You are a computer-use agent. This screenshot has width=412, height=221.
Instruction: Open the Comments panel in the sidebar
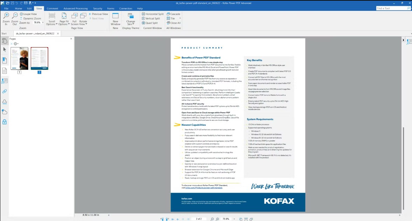pyautogui.click(x=5, y=81)
